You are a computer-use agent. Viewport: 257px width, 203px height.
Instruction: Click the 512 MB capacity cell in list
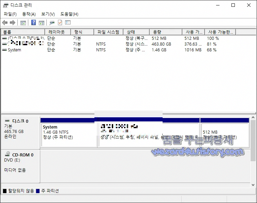pyautogui.click(x=159, y=38)
